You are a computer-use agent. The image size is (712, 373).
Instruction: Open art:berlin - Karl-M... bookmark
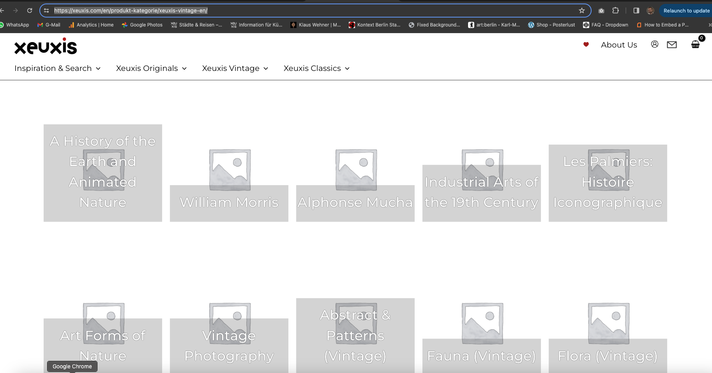pos(494,25)
